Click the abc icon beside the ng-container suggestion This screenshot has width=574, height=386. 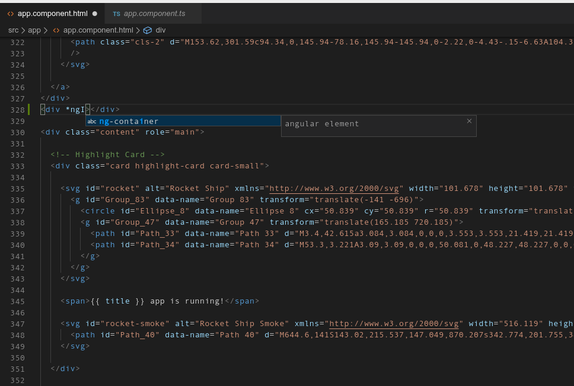coord(91,121)
